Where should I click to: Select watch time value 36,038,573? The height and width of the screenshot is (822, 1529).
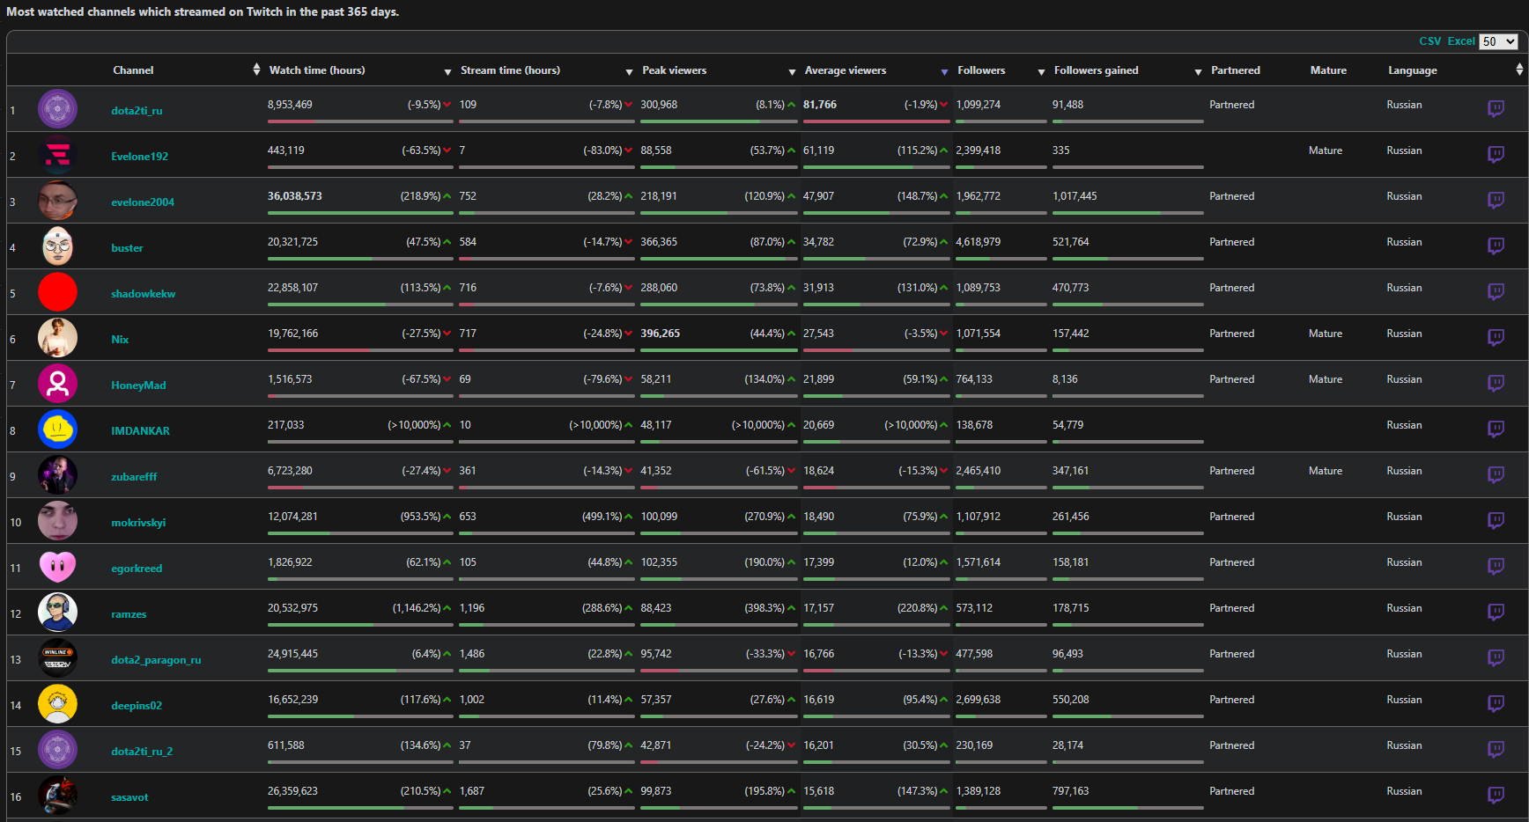point(295,196)
